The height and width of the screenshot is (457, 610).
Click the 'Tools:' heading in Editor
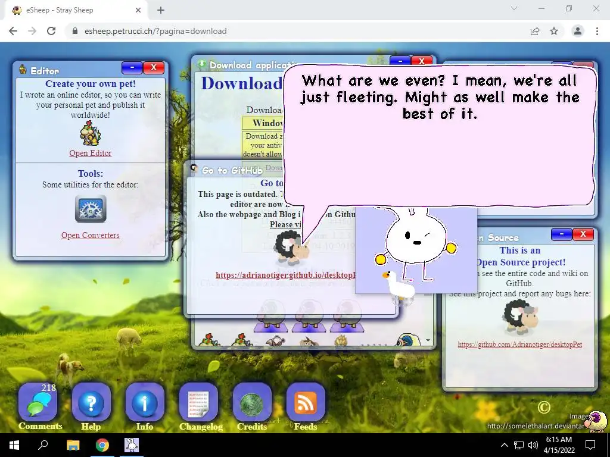click(x=91, y=173)
